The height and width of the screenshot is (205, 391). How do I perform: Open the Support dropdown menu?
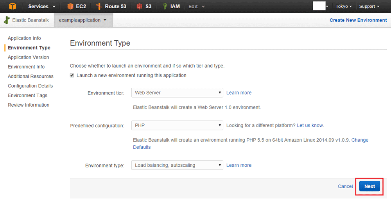[369, 7]
